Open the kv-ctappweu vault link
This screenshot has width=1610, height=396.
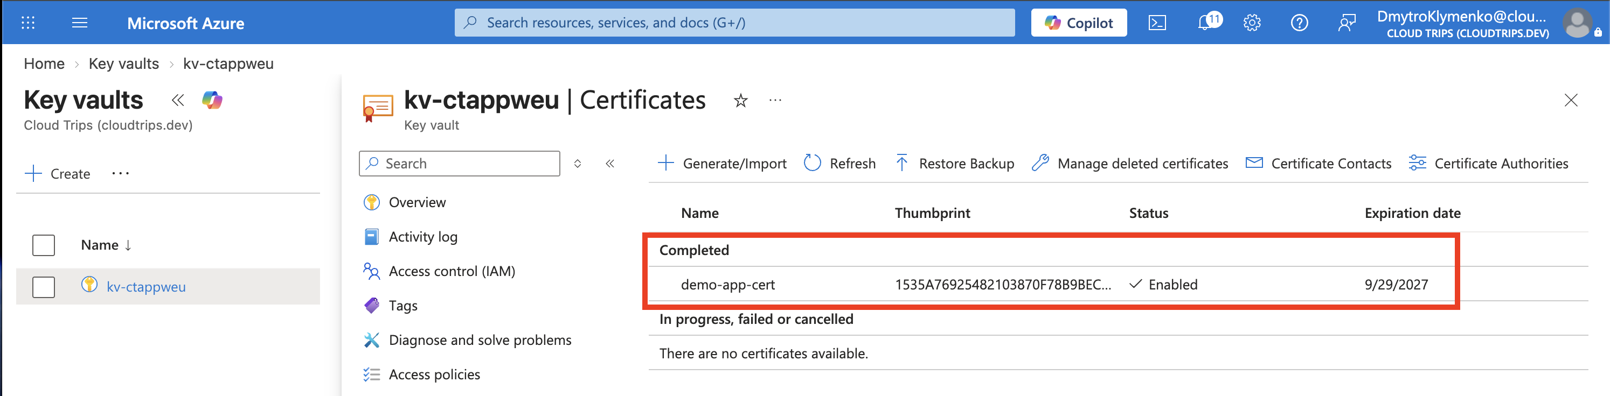[x=146, y=287]
